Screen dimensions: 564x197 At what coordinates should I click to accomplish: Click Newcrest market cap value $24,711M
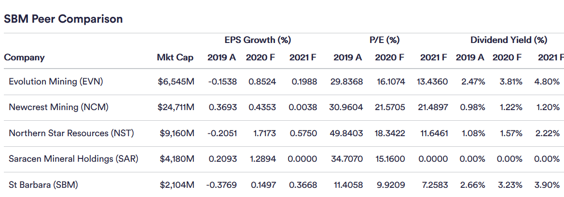[x=176, y=107]
